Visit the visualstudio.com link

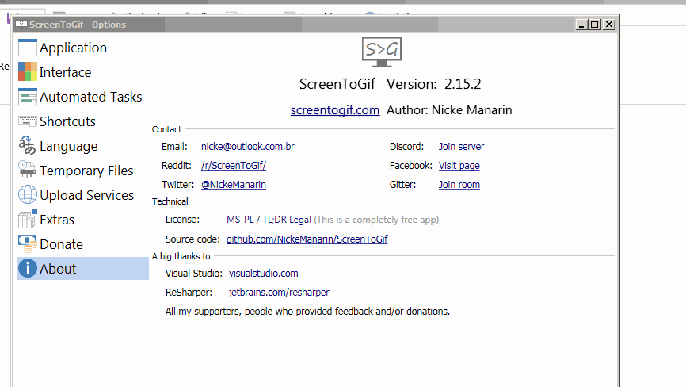pos(263,273)
